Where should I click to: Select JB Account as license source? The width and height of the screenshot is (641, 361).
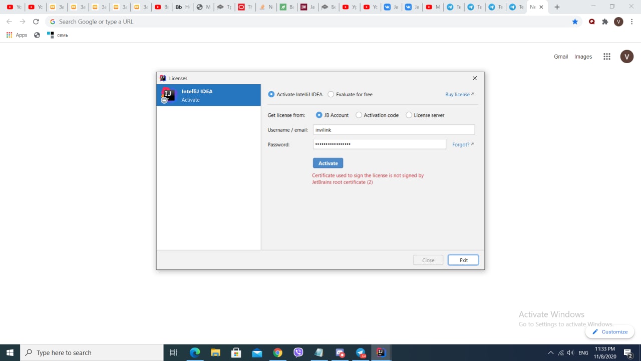tap(319, 115)
